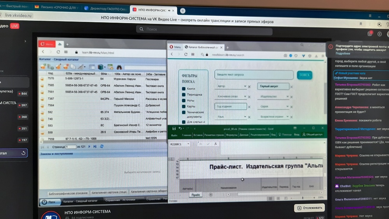Viewport: 389px width, 219px height.
Task: Select the Прайс sheet tab
Action: click(196, 195)
